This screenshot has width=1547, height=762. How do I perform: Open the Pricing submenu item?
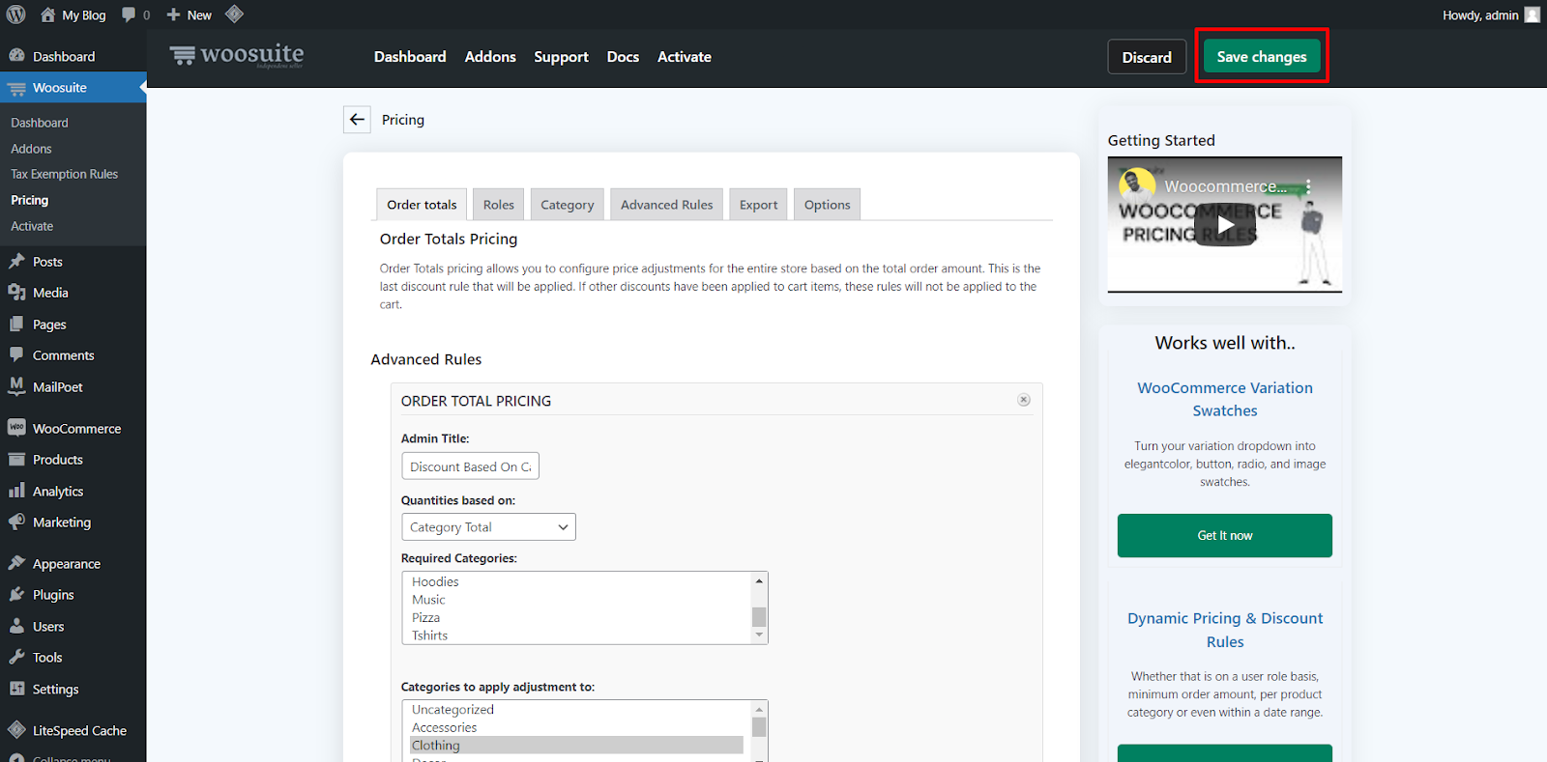[29, 200]
